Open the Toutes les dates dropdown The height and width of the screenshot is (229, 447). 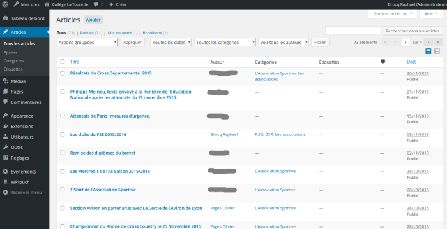coord(171,43)
